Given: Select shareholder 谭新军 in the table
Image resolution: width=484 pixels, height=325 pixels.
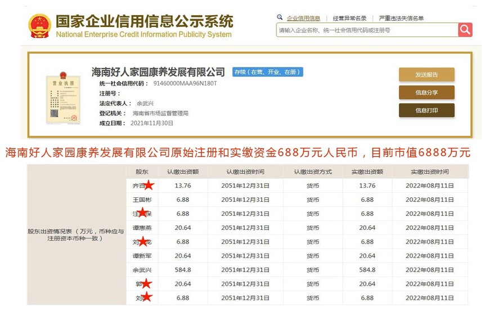Looking at the screenshot, I should pyautogui.click(x=142, y=256).
